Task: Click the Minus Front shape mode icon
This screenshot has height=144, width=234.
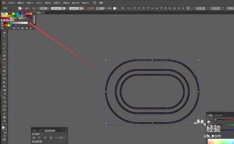Action: click(x=39, y=138)
